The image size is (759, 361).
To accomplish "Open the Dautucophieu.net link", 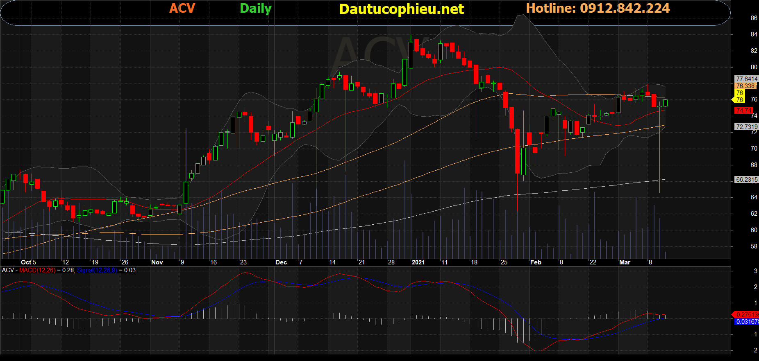I will click(x=401, y=9).
